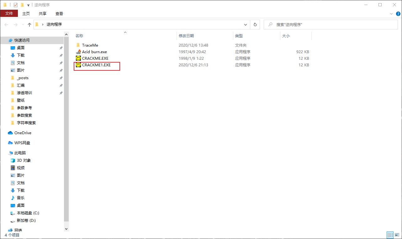
Task: Click the 音乐 note icon in the sidebar
Action: click(13, 198)
